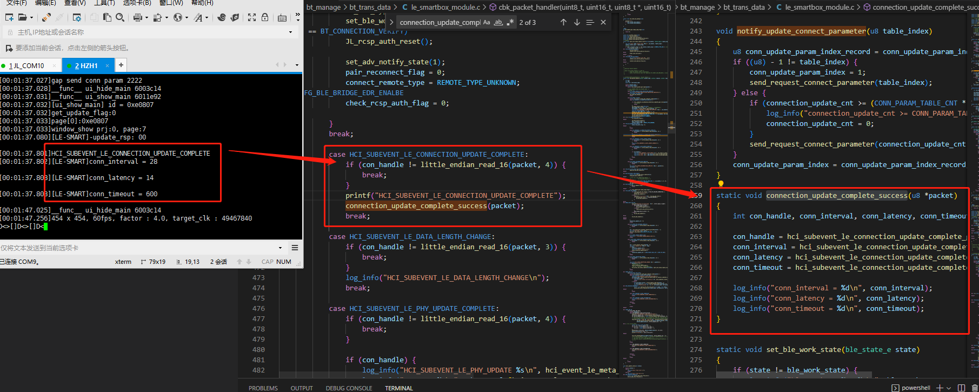Open dropdown arrow next to folder icon
979x392 pixels.
point(32,18)
